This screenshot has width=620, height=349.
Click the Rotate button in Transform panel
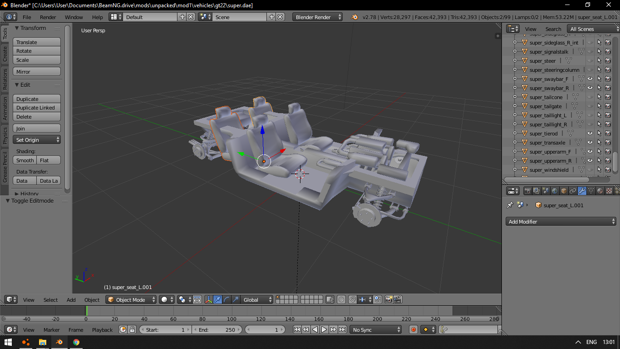point(37,51)
